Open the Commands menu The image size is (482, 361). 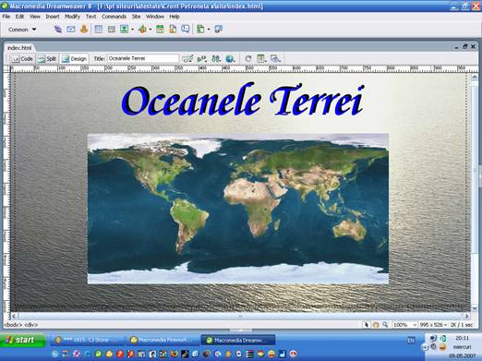coord(114,17)
